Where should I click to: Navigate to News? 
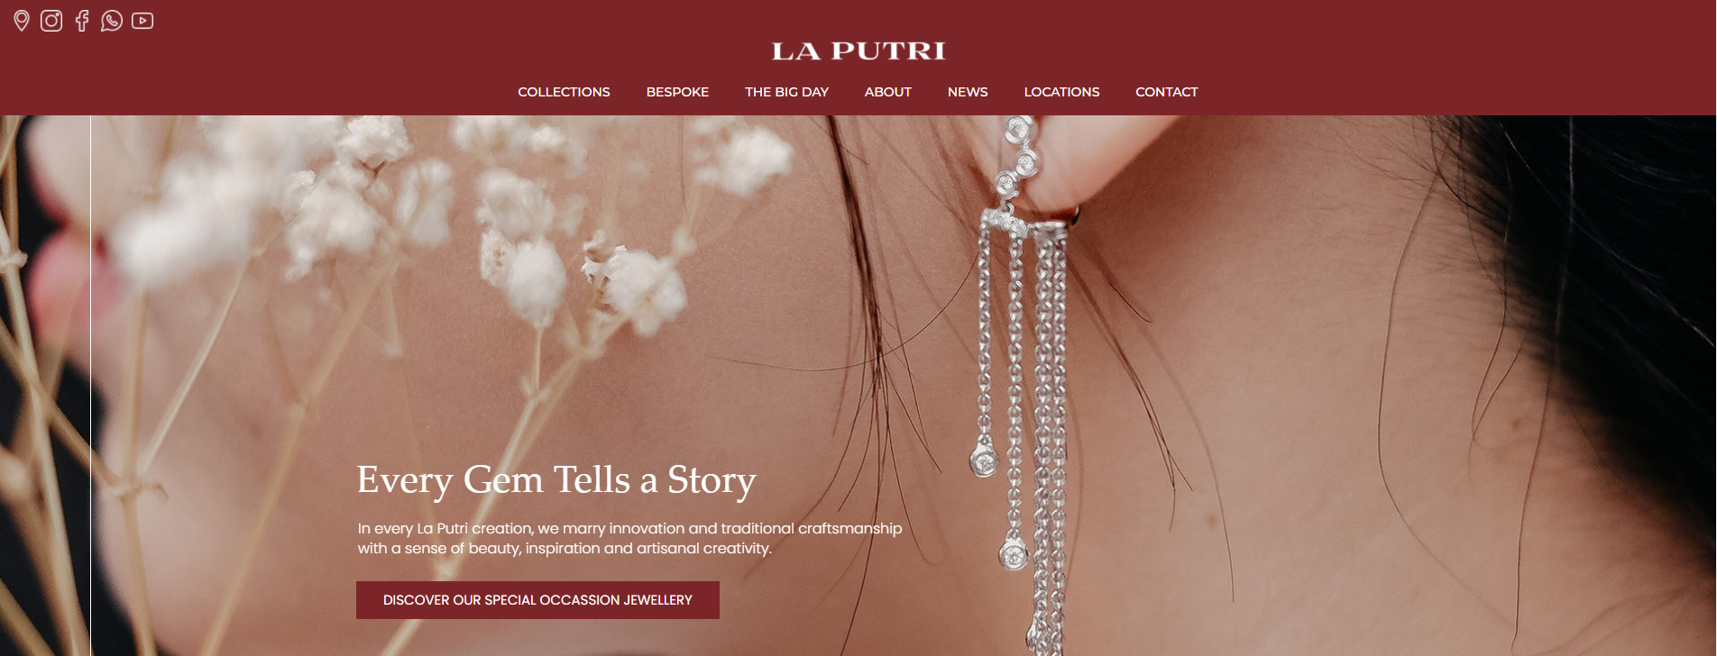pos(968,92)
